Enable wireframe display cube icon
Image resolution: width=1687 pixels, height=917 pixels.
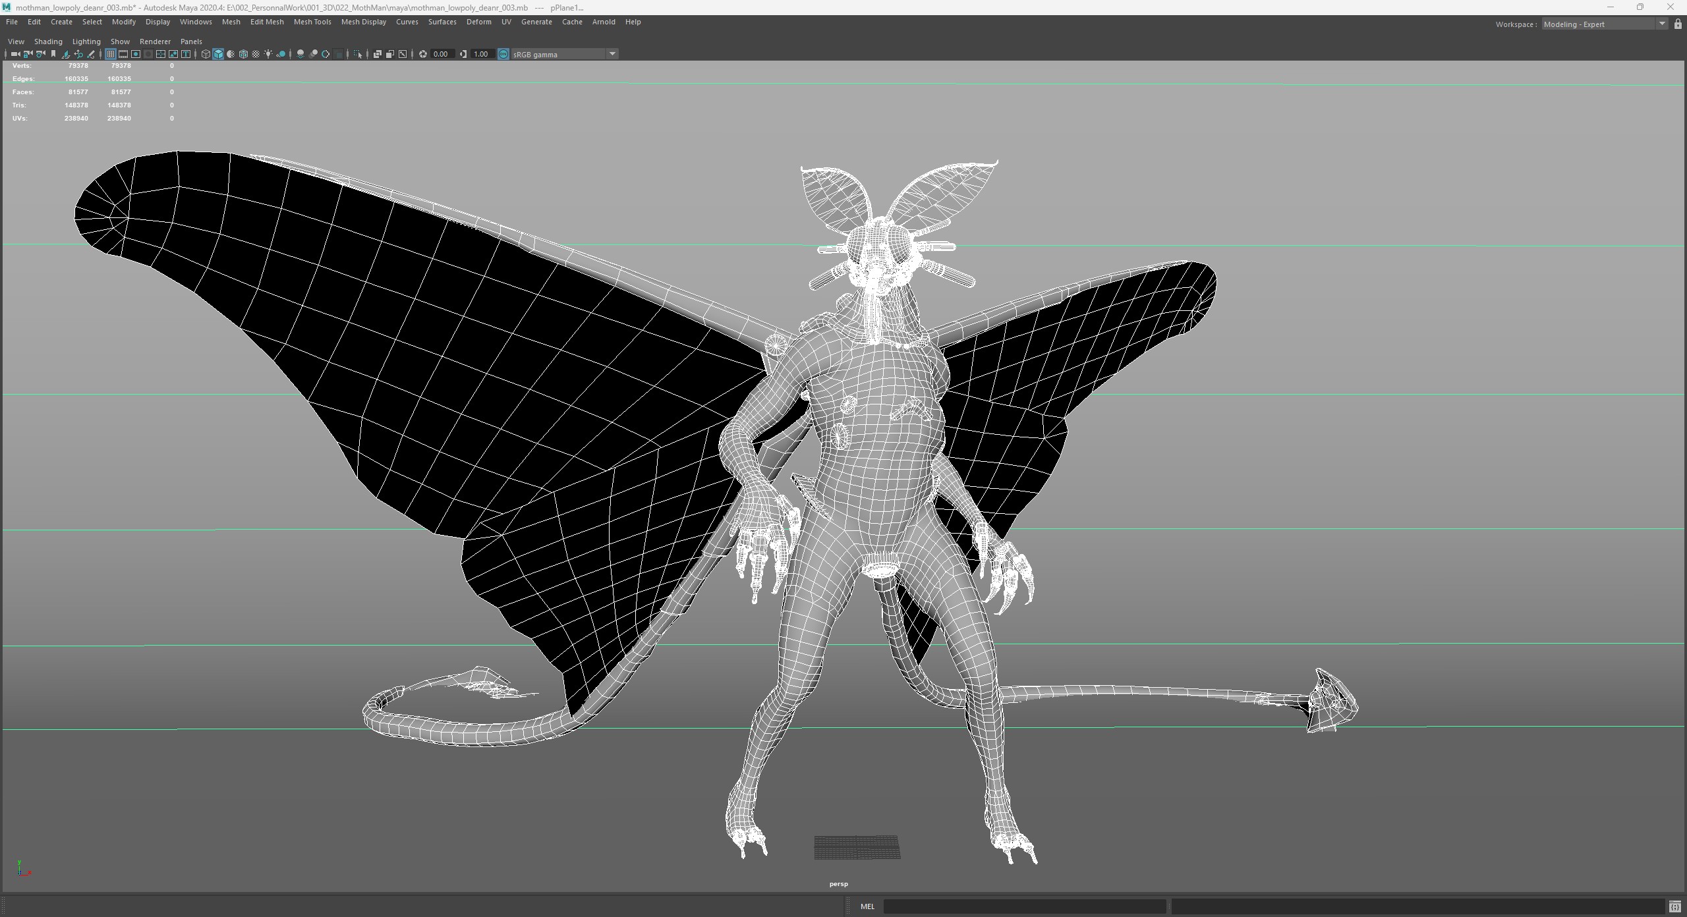pos(206,54)
